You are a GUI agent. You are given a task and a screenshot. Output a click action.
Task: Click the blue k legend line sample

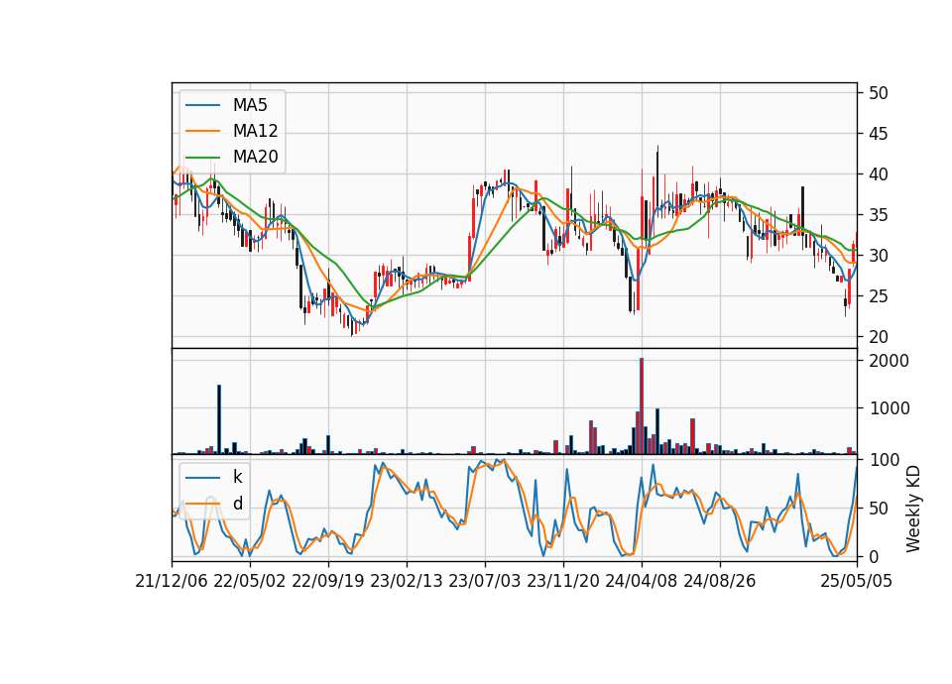click(x=202, y=477)
